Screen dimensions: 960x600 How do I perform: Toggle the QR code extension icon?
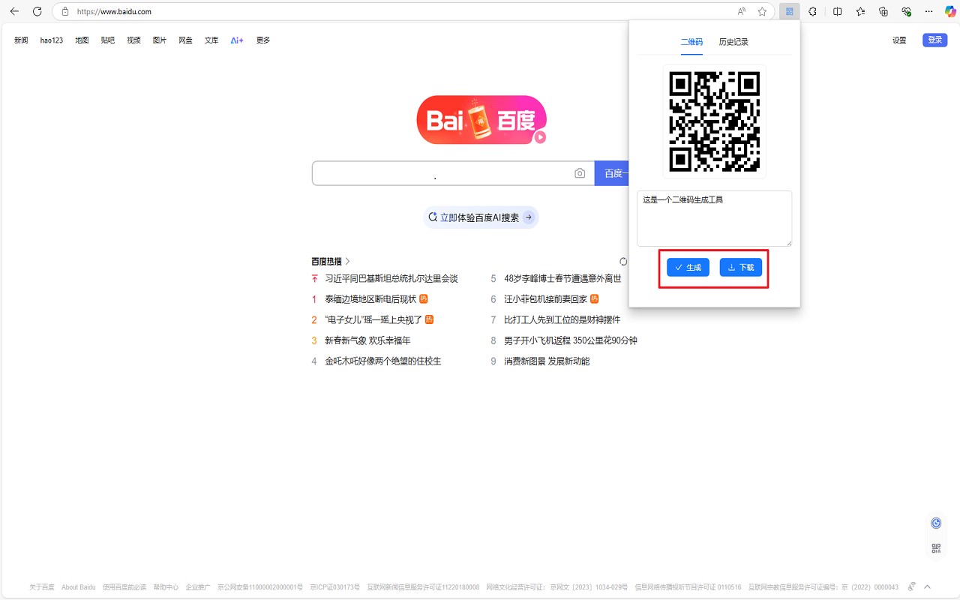point(789,11)
